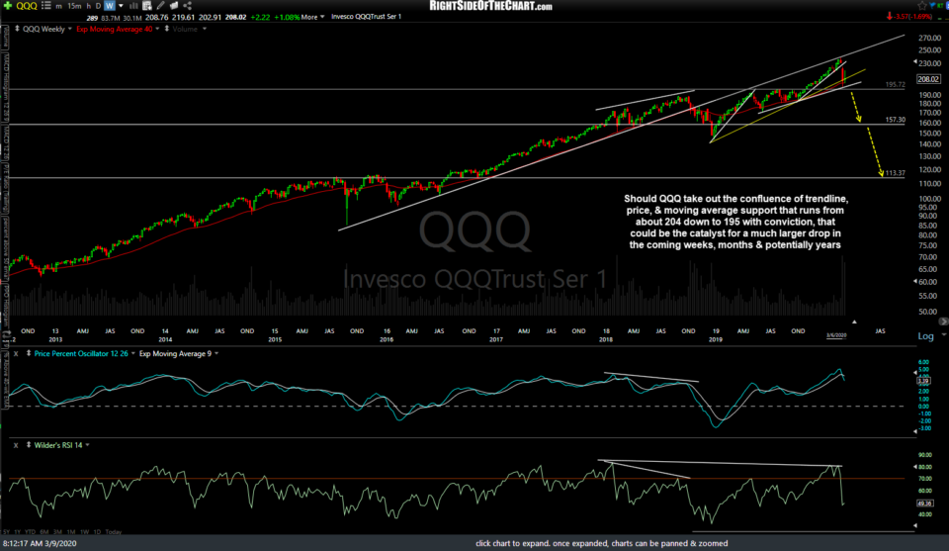This screenshot has width=949, height=551.
Task: Select the 15m timeframe
Action: pos(74,6)
